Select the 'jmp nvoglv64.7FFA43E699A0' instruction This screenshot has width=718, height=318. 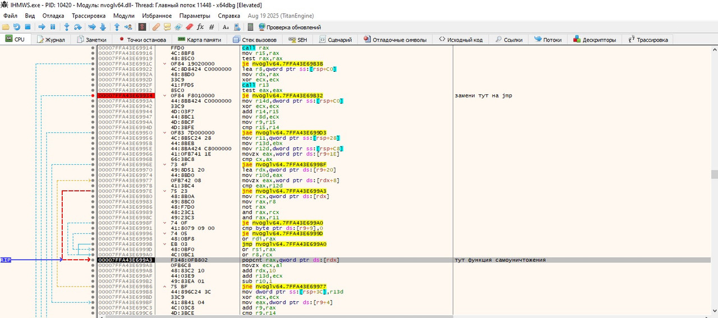283,244
